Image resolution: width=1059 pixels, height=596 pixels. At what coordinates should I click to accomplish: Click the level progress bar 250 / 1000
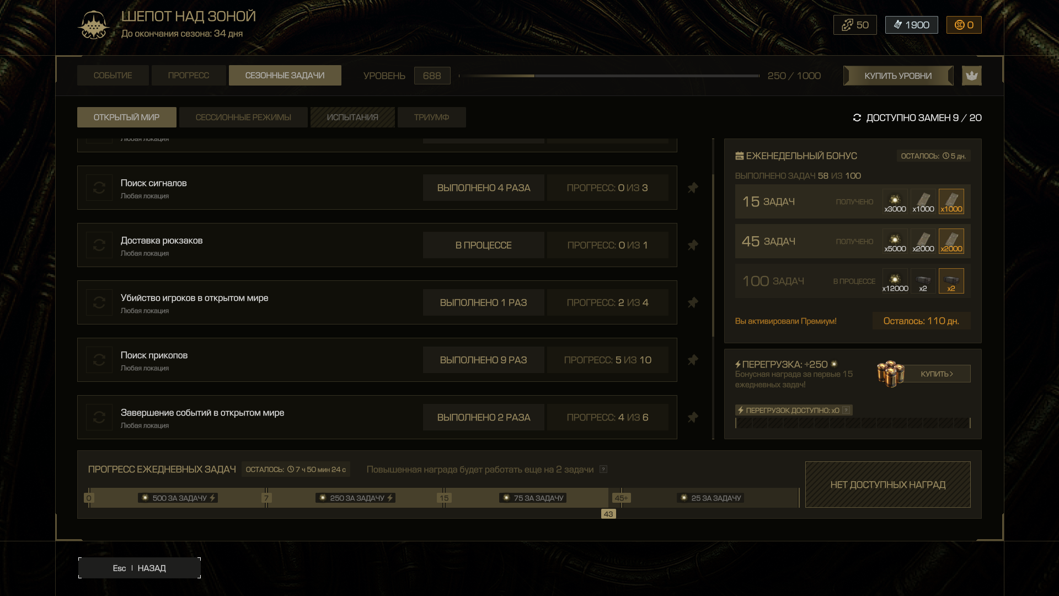(609, 76)
